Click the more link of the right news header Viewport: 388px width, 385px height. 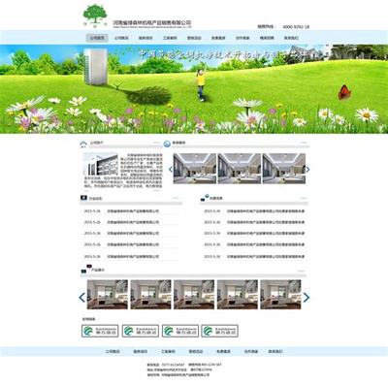(x=303, y=198)
